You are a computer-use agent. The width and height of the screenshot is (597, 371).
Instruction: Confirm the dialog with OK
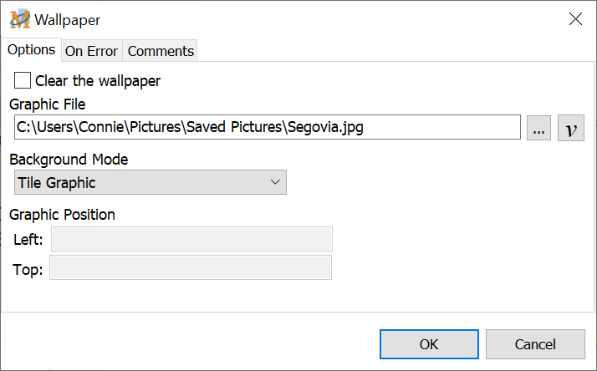tap(428, 343)
